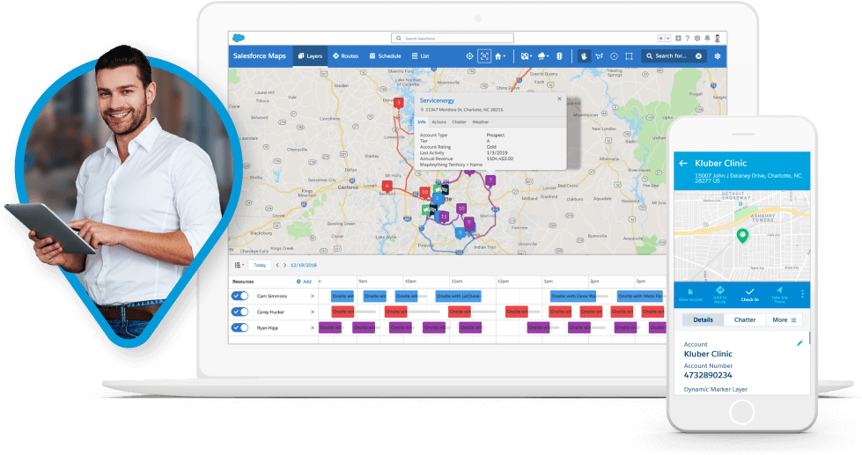Open the phone's vertical dots menu
862x455 pixels.
pyautogui.click(x=802, y=294)
